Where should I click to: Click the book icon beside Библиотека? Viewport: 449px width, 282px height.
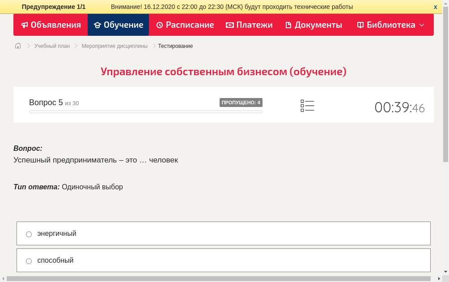pyautogui.click(x=360, y=25)
